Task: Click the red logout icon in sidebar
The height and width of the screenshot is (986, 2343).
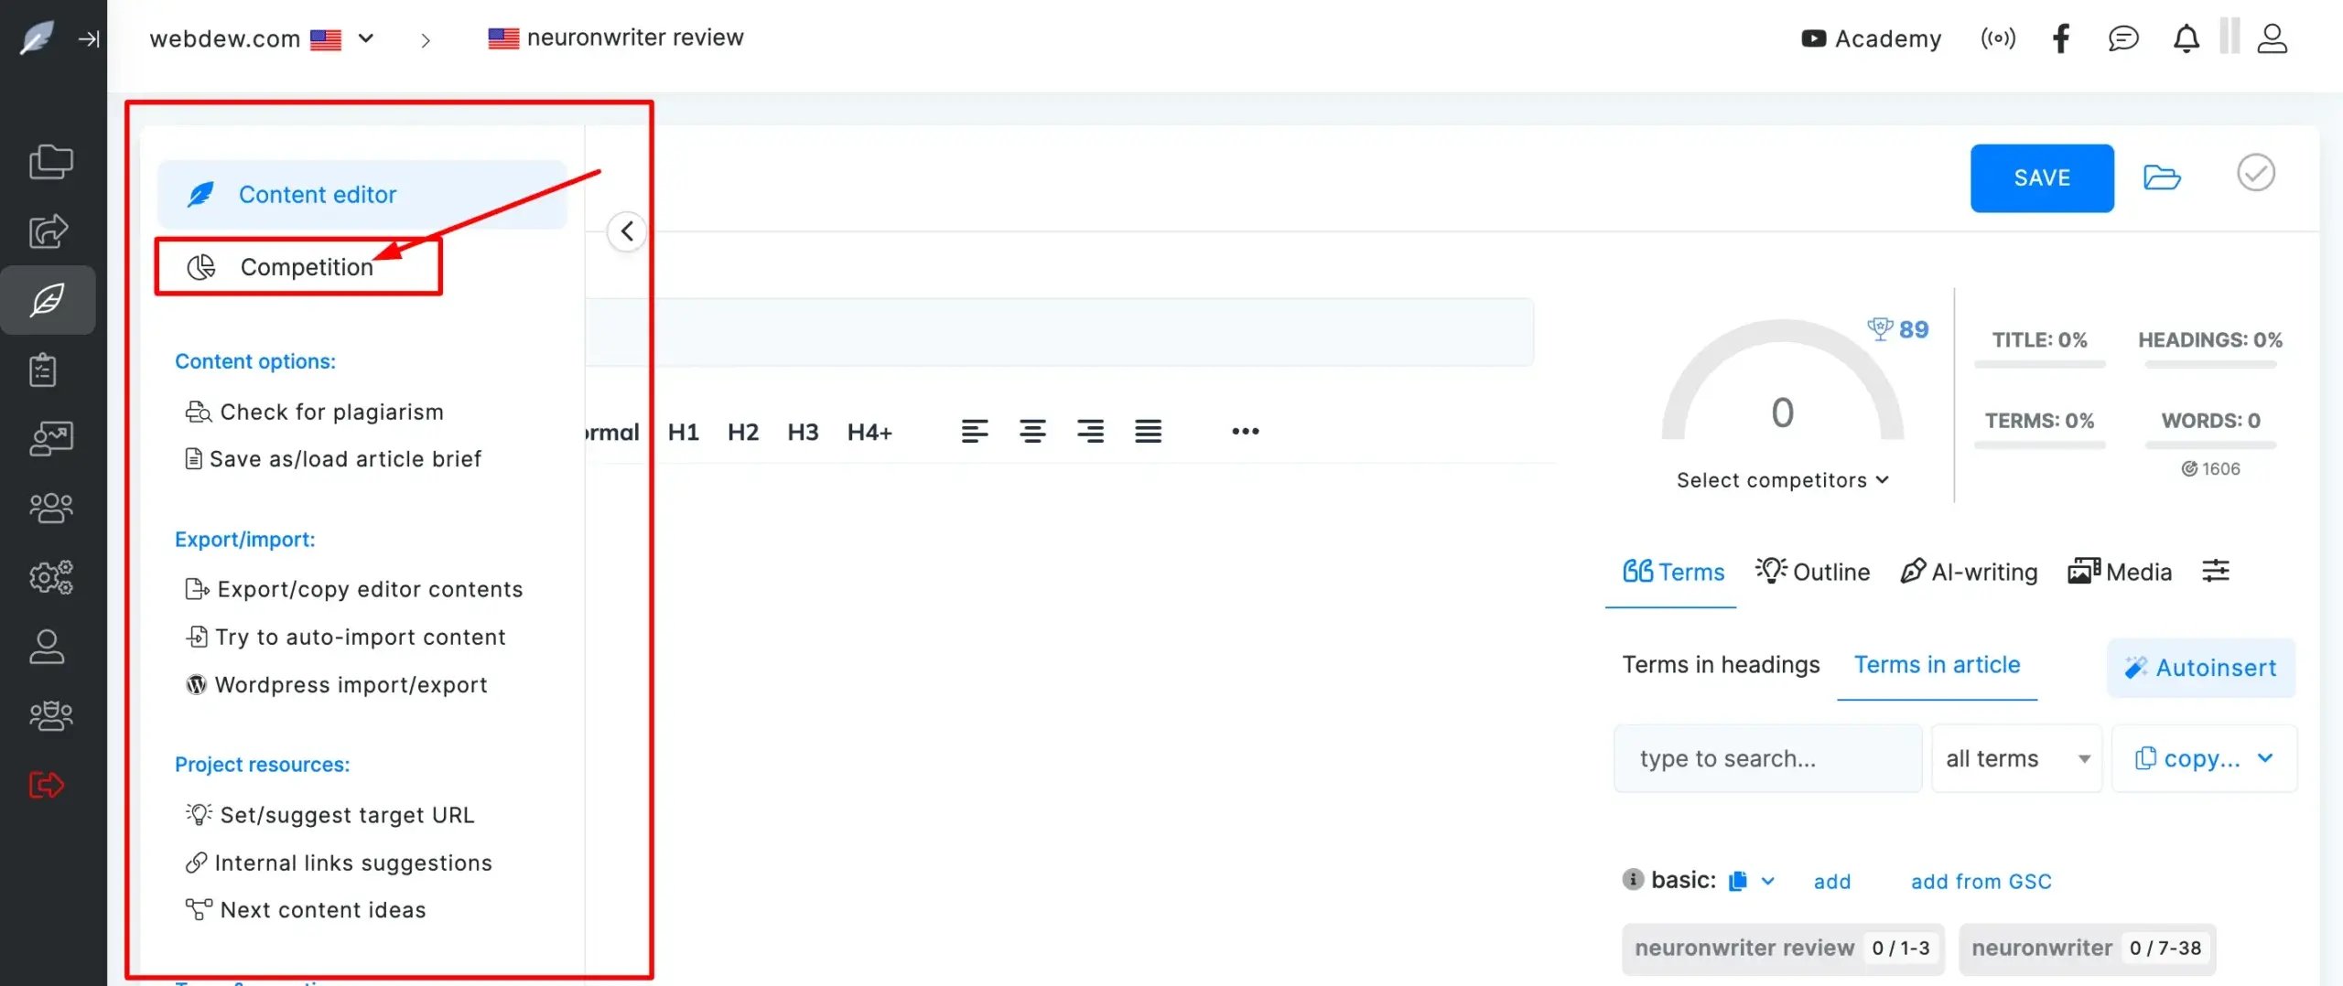Action: (x=47, y=785)
